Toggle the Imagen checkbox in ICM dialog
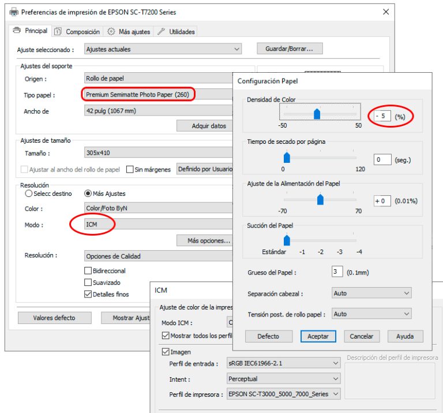 166,352
